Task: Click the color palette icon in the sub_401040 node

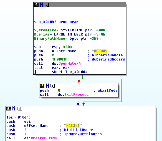Action: point(36,5)
